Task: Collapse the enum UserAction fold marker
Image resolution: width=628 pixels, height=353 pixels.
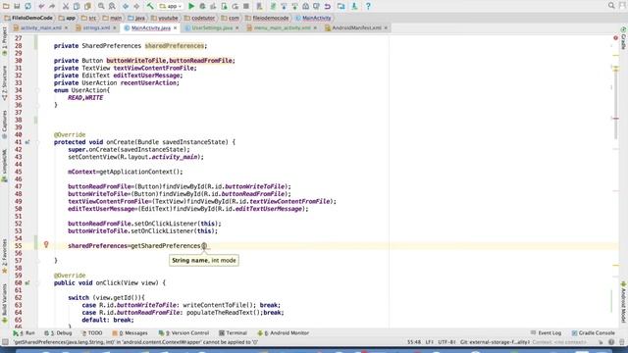Action: 37,90
